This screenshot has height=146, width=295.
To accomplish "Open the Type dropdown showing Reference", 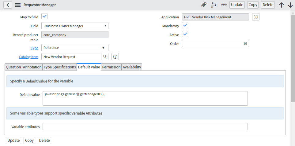I will coord(75,48).
